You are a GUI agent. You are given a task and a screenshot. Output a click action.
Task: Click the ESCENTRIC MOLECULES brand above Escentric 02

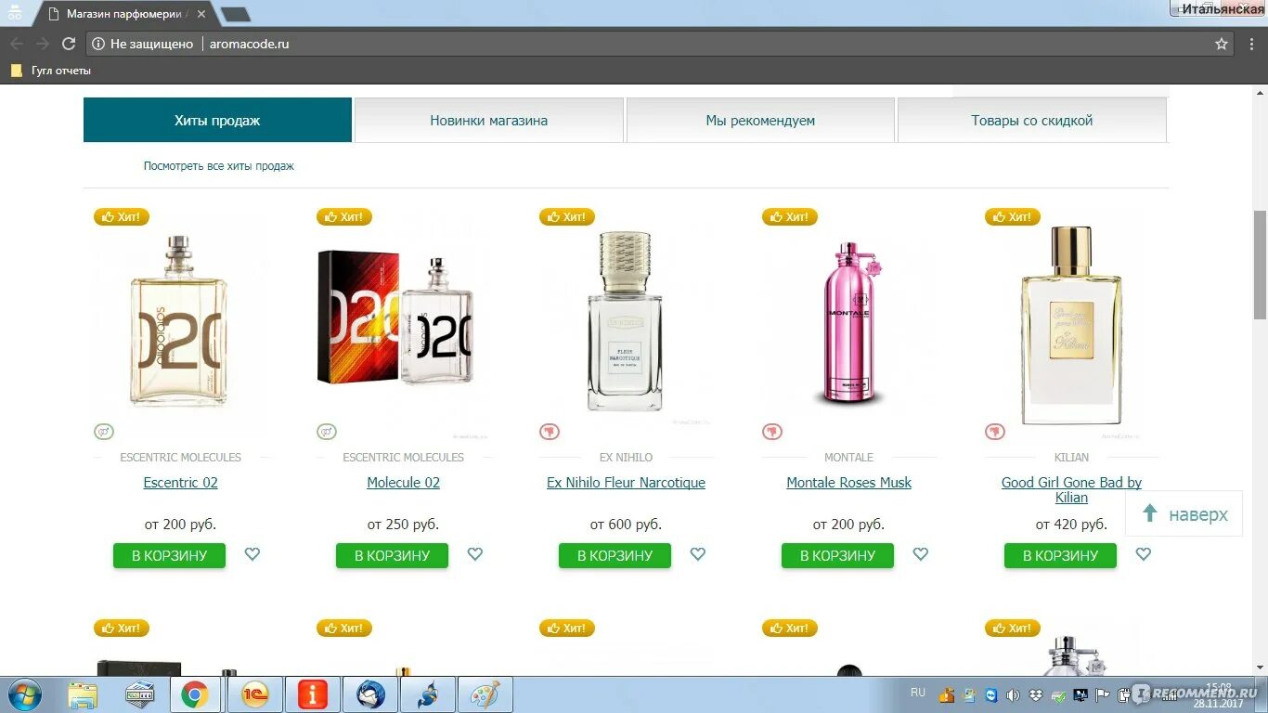pyautogui.click(x=180, y=458)
